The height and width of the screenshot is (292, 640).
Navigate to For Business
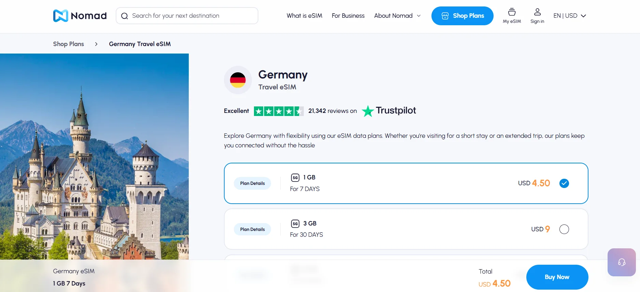(x=348, y=15)
